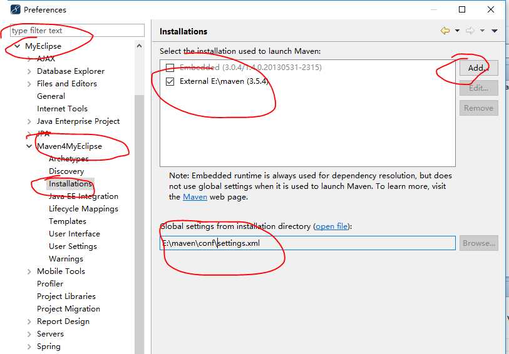This screenshot has height=354, width=509.
Task: Expand the Database Explorer node
Action: 29,71
